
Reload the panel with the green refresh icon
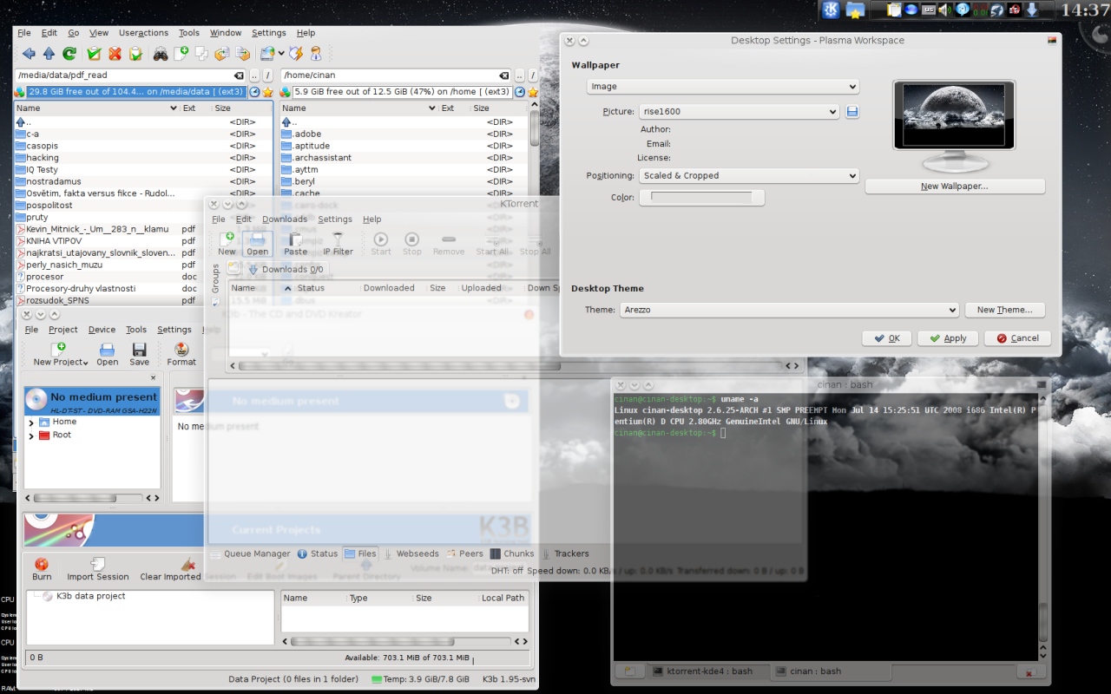pos(69,54)
